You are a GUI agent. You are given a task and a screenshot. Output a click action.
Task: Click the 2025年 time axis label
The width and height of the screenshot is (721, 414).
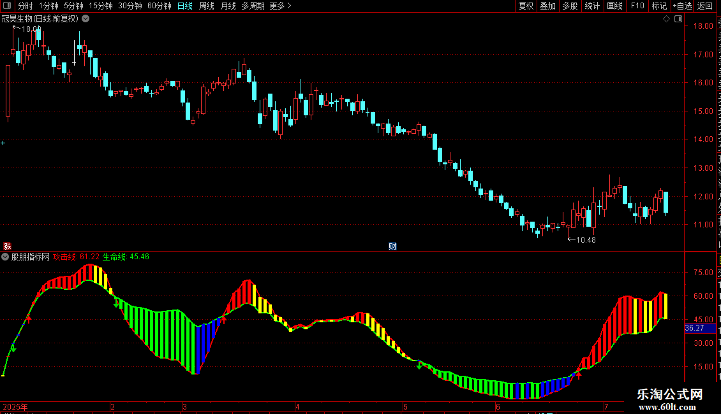[15, 406]
